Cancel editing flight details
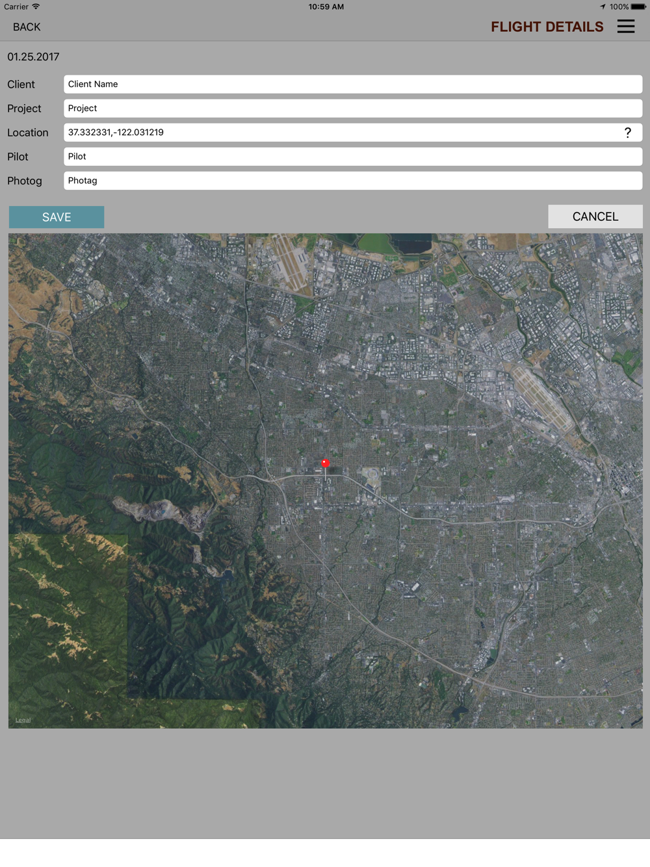650x867 pixels. (x=595, y=216)
